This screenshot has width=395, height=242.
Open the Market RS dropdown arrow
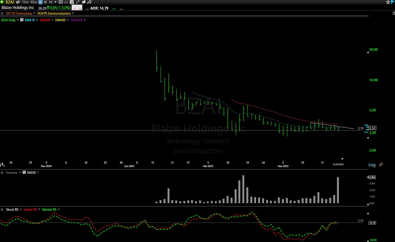[59, 209]
